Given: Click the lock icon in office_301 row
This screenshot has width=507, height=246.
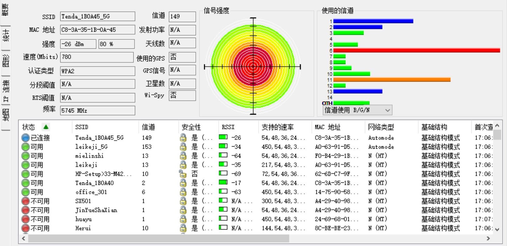Looking at the screenshot, I should coord(183,192).
